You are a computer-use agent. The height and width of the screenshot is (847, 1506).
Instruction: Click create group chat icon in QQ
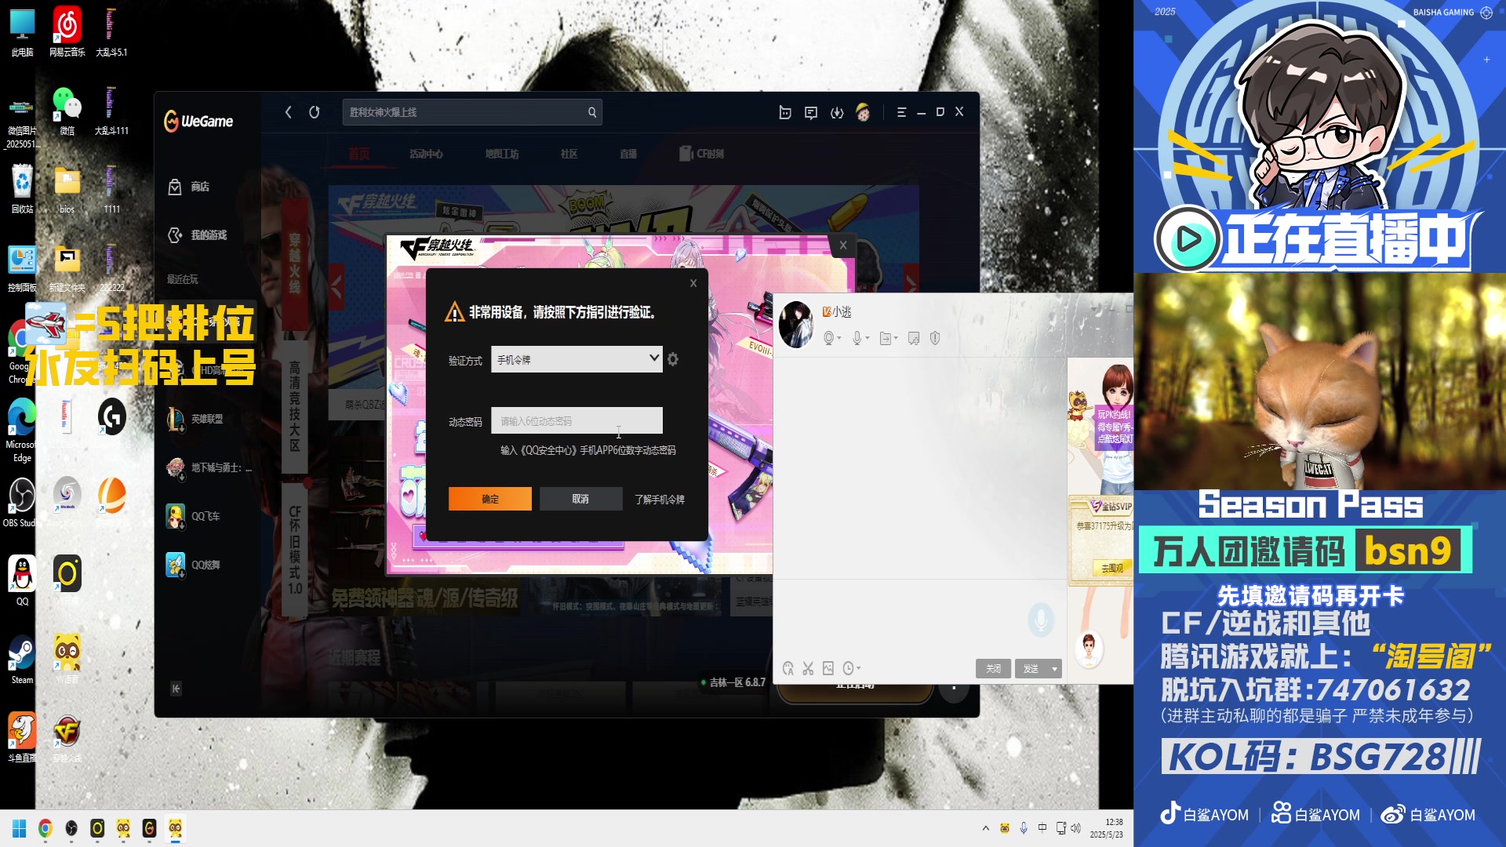(x=914, y=338)
